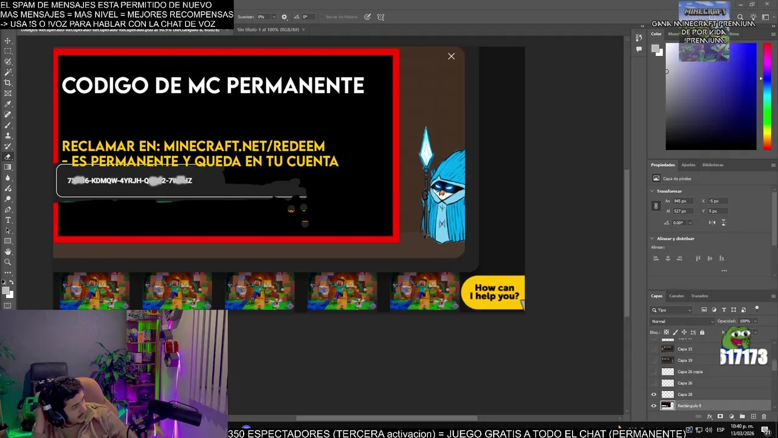Select the Frame tool
Screen dimensions: 778x438
click(8, 93)
